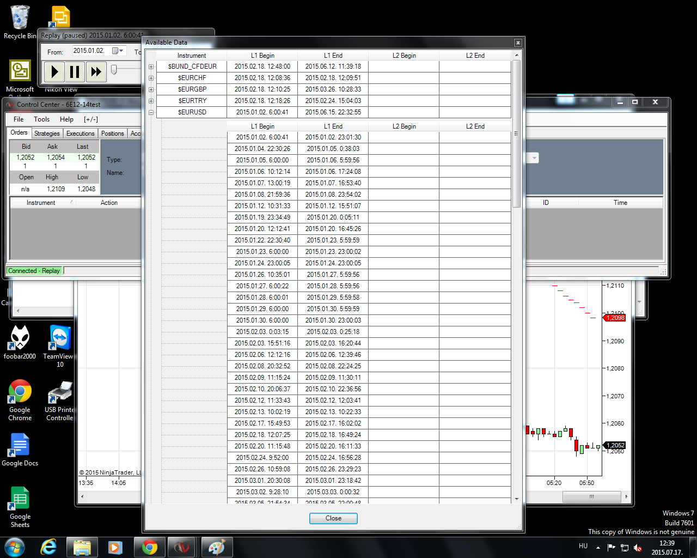Click the Instrument column header in Orders grid
Image resolution: width=697 pixels, height=558 pixels.
43,203
